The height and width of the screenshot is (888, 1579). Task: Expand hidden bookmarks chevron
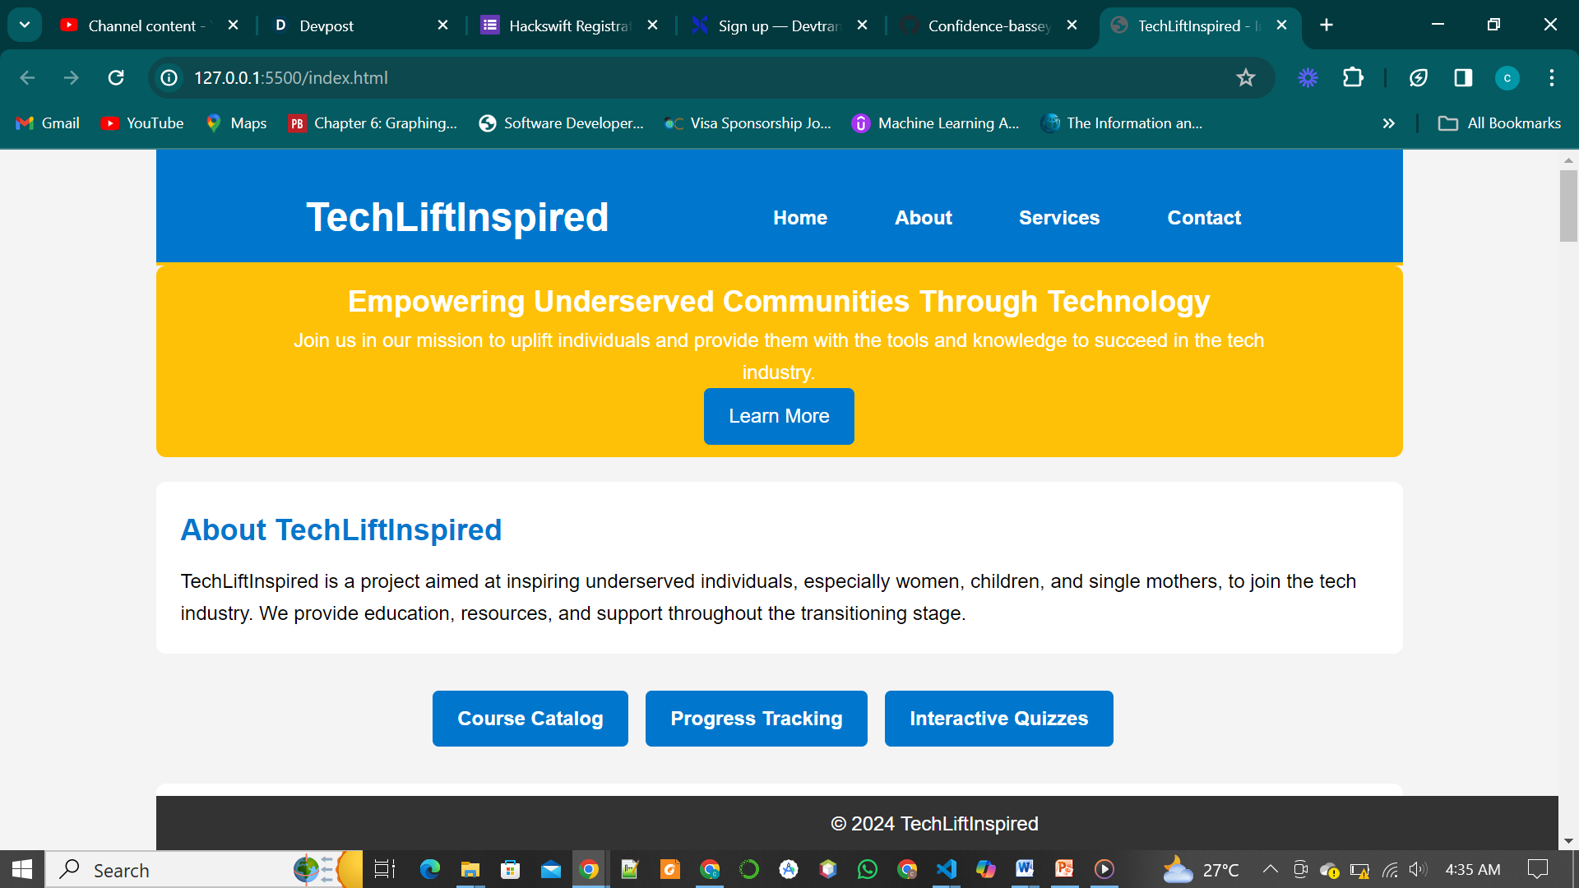(x=1388, y=123)
